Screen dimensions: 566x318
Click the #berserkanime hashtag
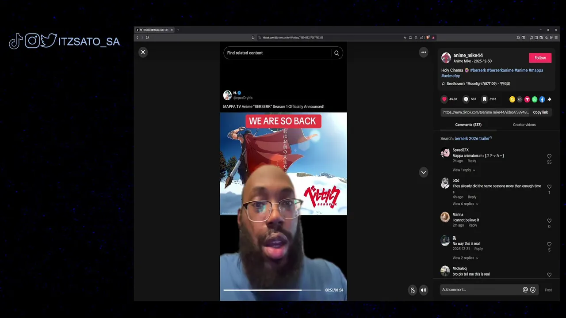coord(500,70)
